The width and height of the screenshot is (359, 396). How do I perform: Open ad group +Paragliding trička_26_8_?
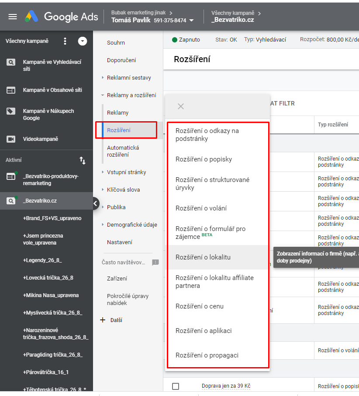click(x=53, y=355)
